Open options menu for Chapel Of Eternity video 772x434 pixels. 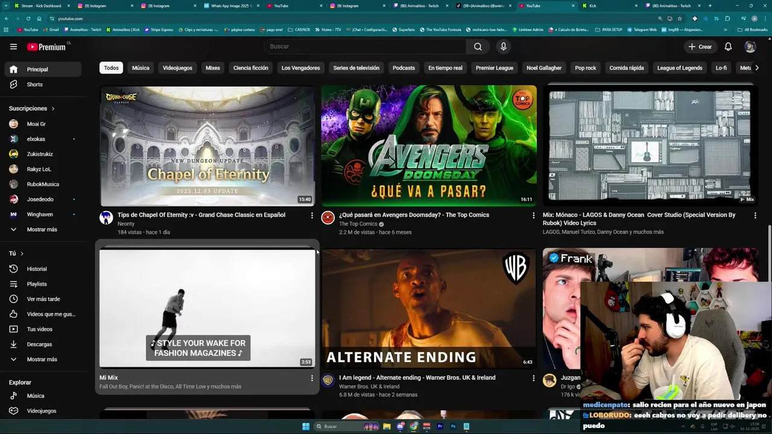(312, 215)
